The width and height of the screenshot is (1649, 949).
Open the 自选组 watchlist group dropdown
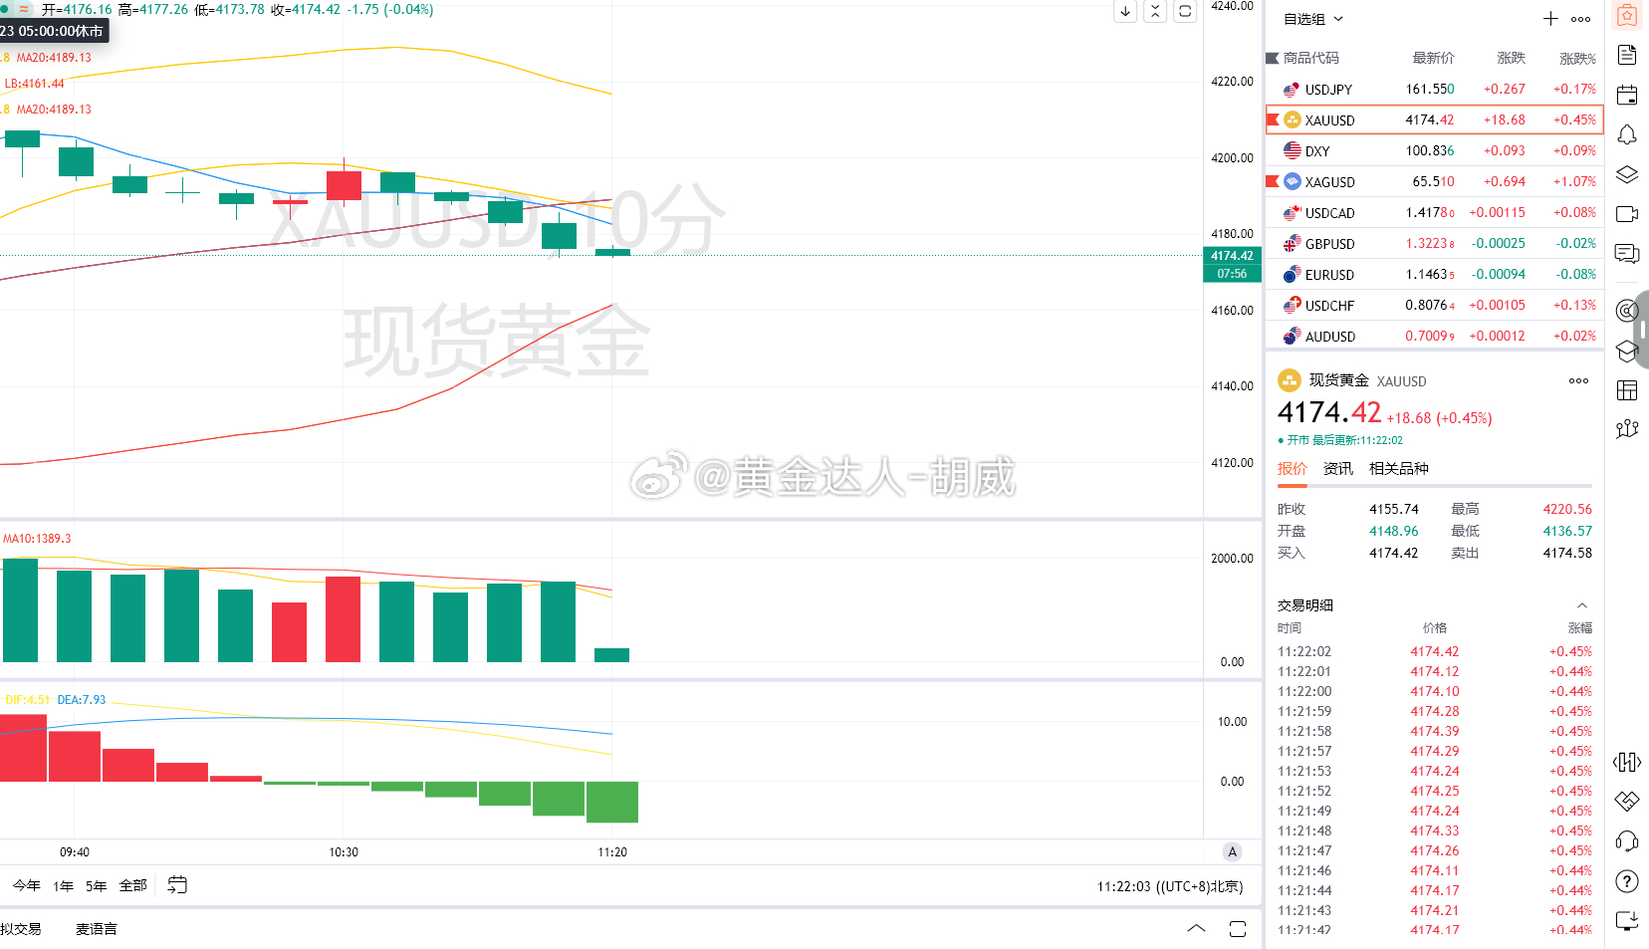pos(1313,19)
